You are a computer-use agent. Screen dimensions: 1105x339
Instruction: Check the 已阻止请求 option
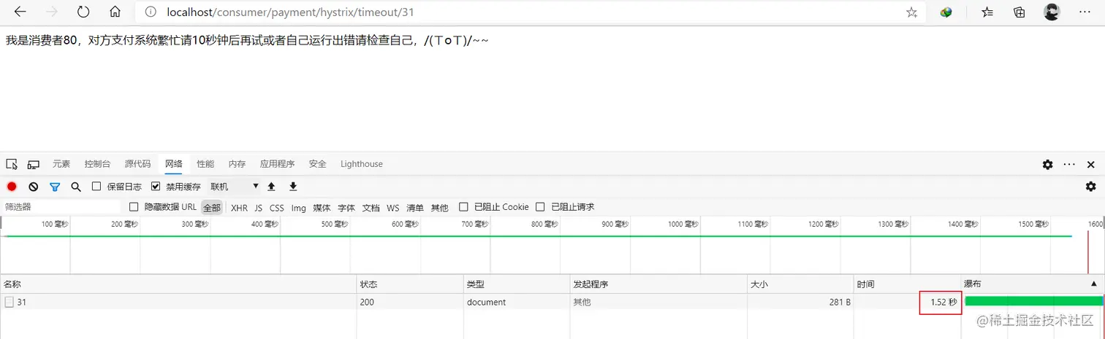(540, 207)
